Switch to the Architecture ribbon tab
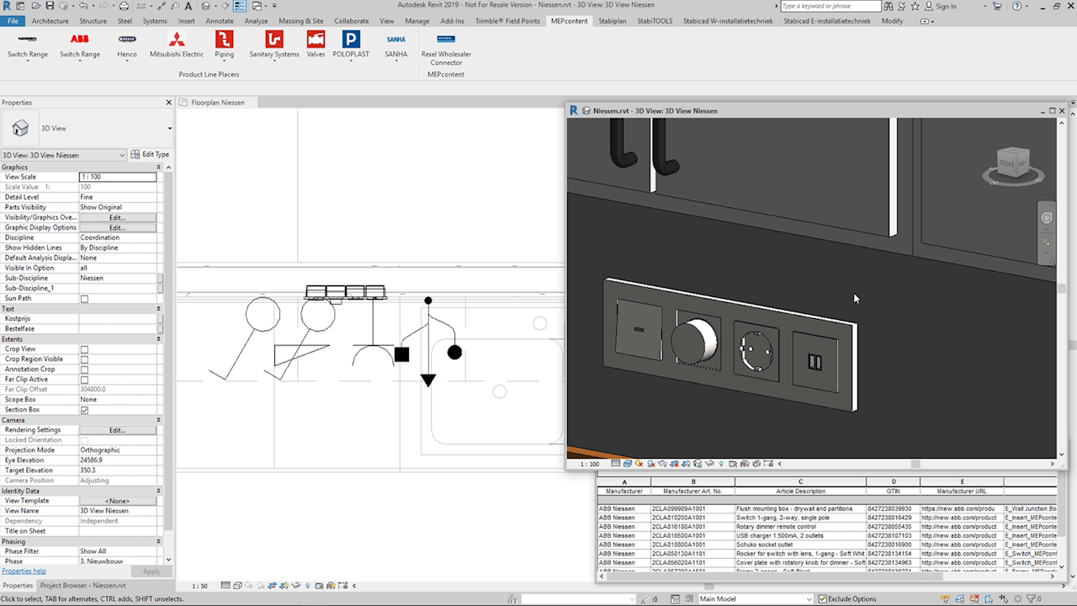The height and width of the screenshot is (606, 1077). pos(50,21)
